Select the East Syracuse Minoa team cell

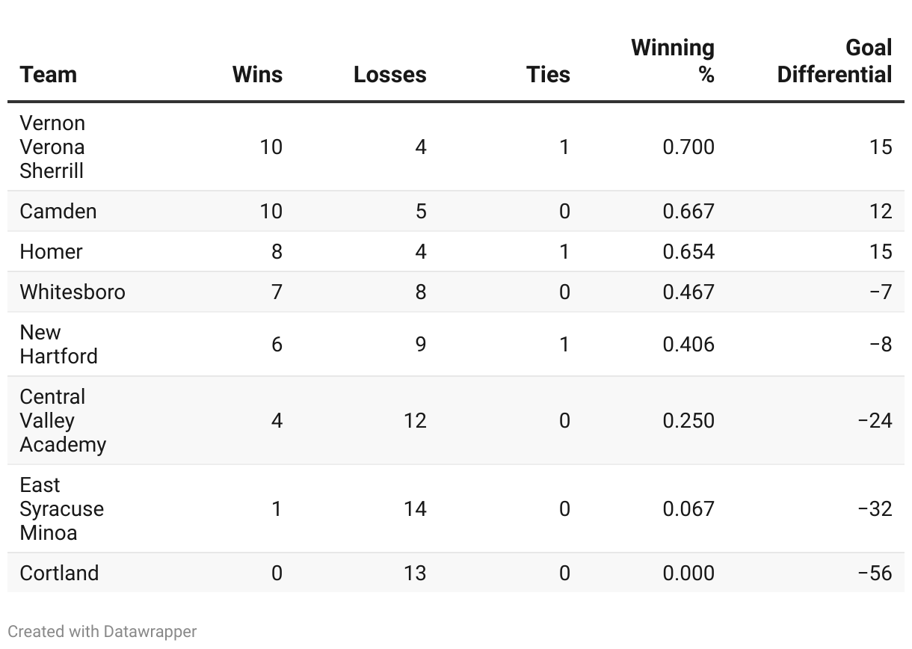(61, 508)
